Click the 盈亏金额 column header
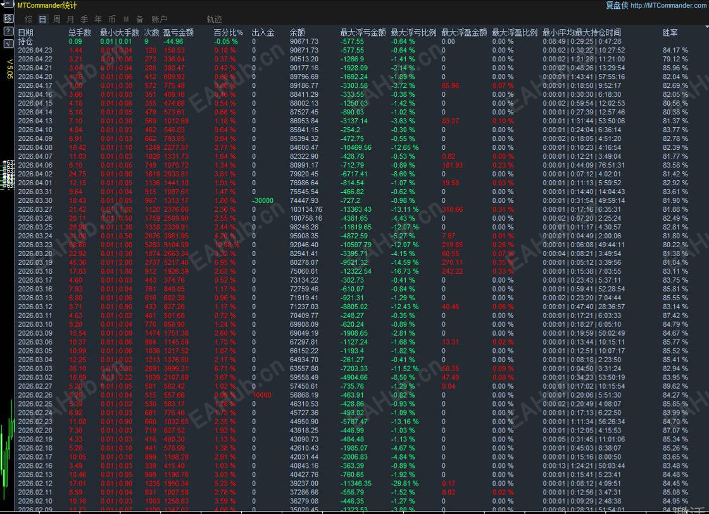The image size is (709, 514). point(178,32)
